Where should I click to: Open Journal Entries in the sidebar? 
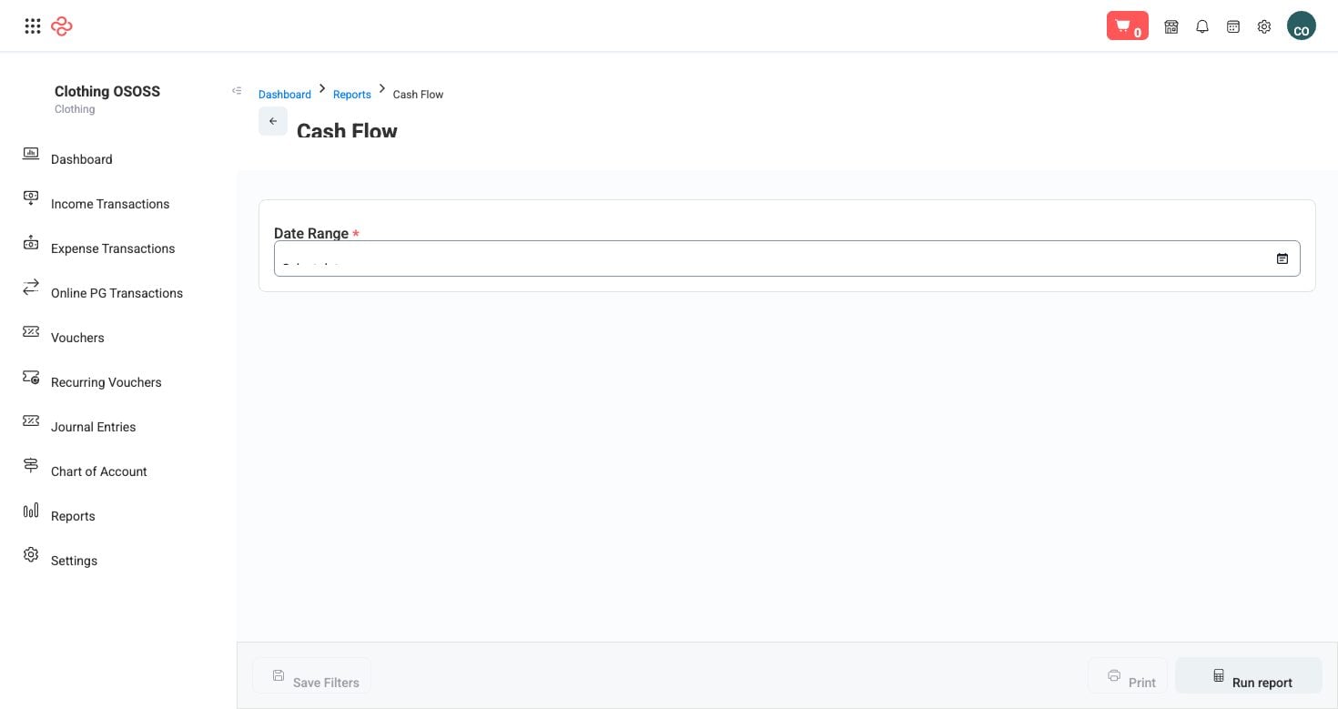click(93, 427)
